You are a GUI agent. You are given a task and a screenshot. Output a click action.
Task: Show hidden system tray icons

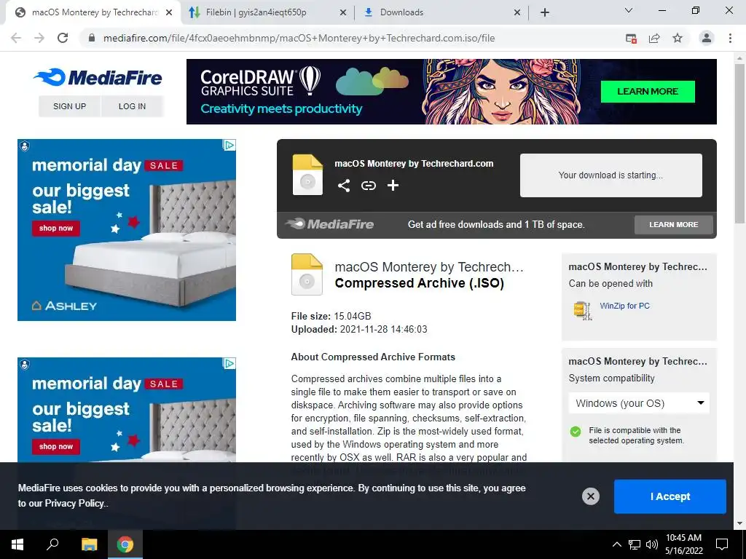coord(616,544)
